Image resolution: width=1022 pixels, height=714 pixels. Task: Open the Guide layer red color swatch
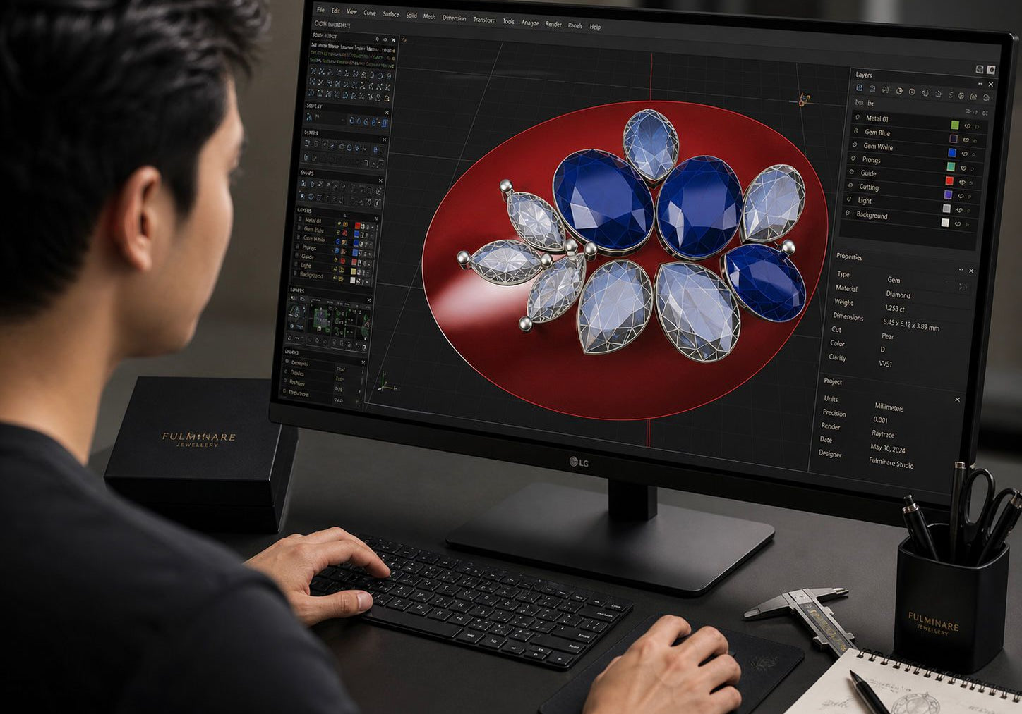tap(949, 180)
